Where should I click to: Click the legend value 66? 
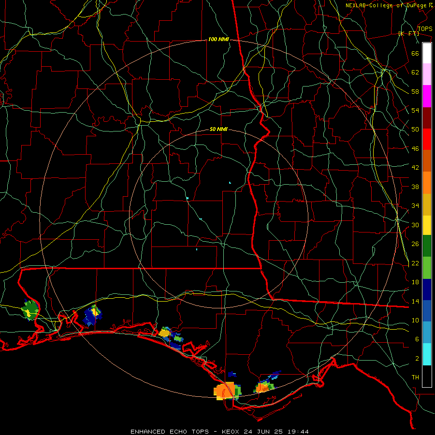point(415,53)
